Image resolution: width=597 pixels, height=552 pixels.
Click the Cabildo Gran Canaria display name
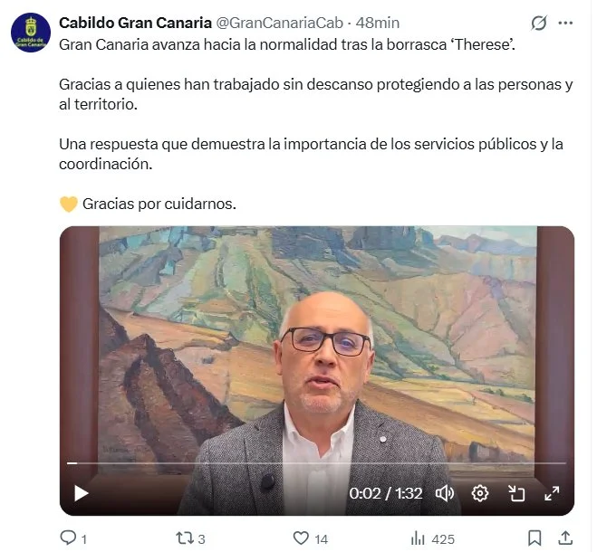click(x=135, y=24)
